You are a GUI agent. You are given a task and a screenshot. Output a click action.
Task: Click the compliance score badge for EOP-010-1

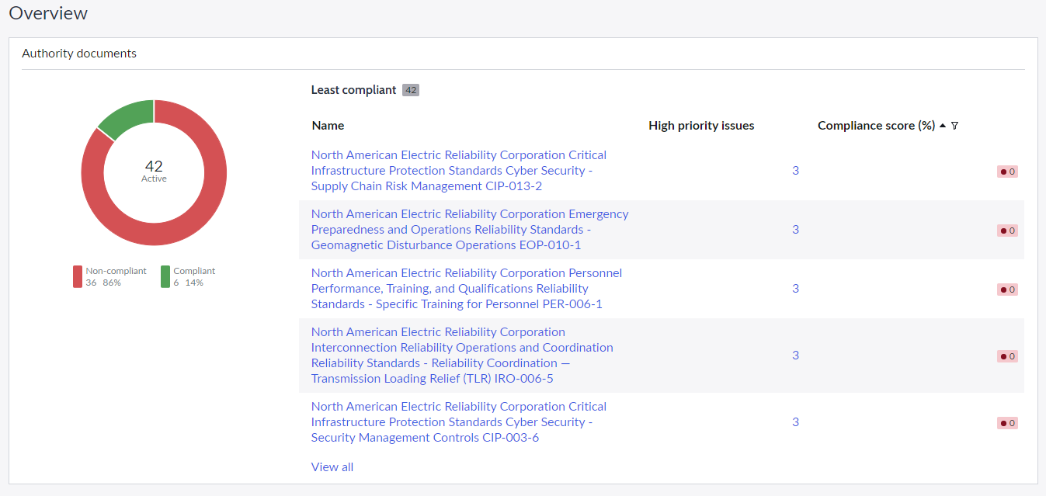1007,231
